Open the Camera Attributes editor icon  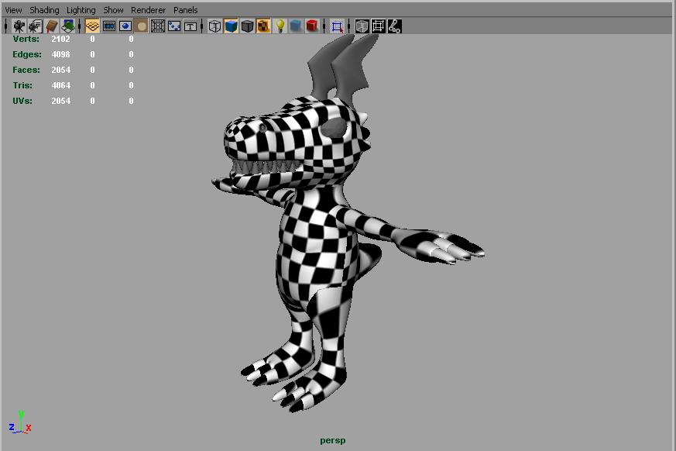tap(35, 26)
